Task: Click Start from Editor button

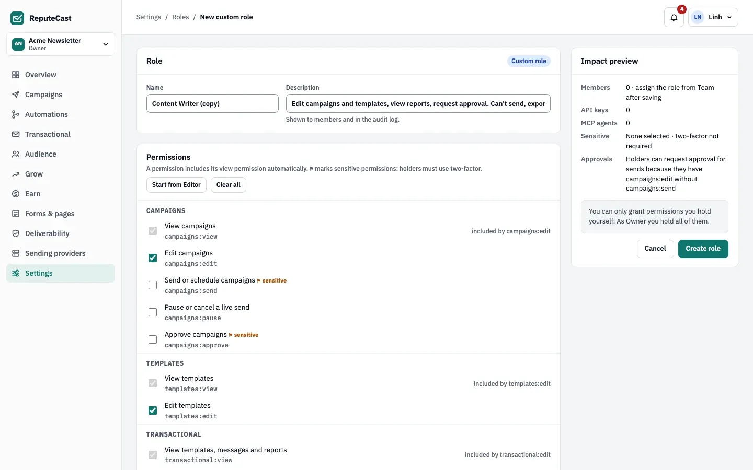Action: [176, 185]
